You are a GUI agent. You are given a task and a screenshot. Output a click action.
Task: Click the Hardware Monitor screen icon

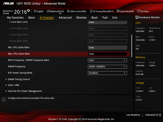tap(137, 17)
